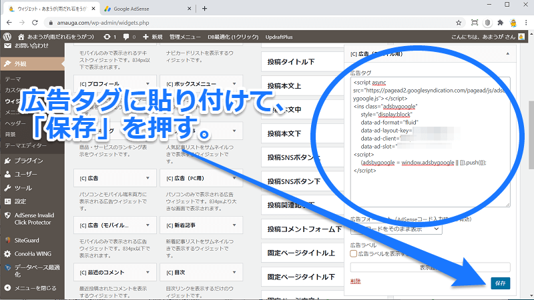Click the red 削除 link
The width and height of the screenshot is (534, 300).
pos(356,282)
